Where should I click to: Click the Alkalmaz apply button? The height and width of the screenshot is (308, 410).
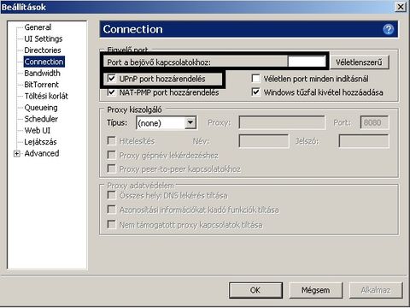coord(376,290)
